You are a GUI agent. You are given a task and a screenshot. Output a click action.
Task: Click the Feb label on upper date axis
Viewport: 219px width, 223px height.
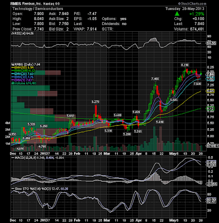pos(77,154)
